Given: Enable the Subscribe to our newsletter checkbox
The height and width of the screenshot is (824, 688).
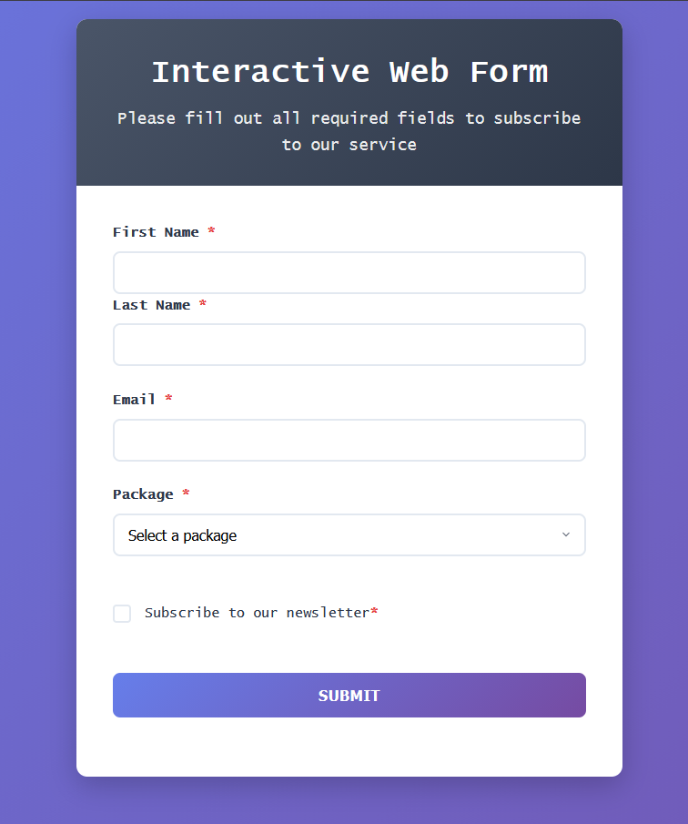Looking at the screenshot, I should tap(122, 613).
